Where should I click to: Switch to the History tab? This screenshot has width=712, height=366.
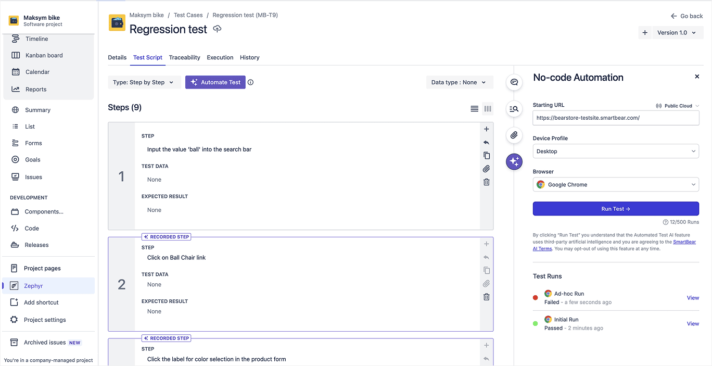[250, 57]
